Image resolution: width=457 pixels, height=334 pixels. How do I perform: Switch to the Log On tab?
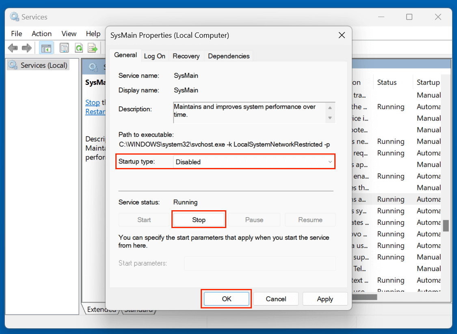point(155,56)
